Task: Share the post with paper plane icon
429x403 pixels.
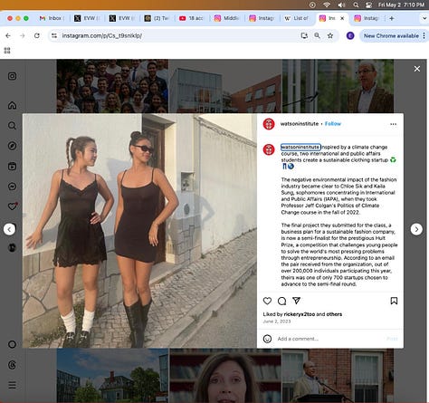Action: tap(296, 301)
